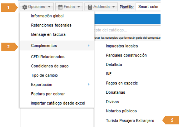Image resolution: width=181 pixels, height=127 pixels.
Task: Expand the Exportación submenu arrow
Action: pos(89,84)
